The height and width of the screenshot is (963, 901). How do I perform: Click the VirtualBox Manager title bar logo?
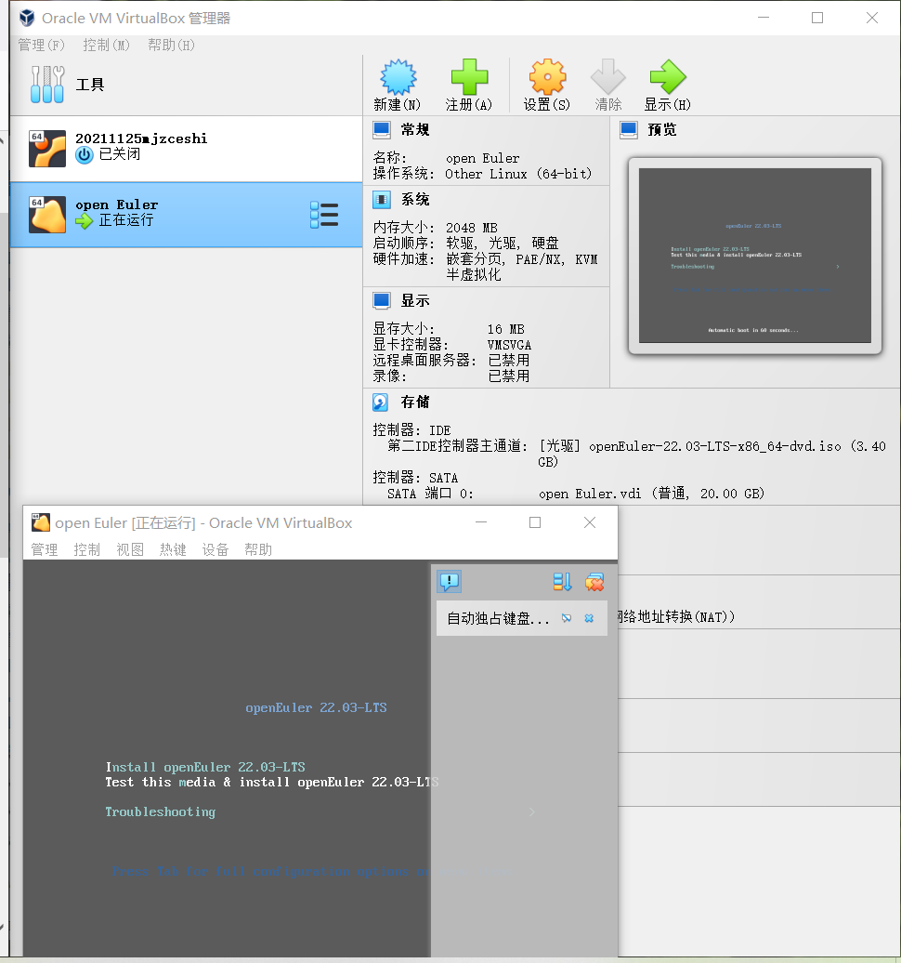(26, 18)
